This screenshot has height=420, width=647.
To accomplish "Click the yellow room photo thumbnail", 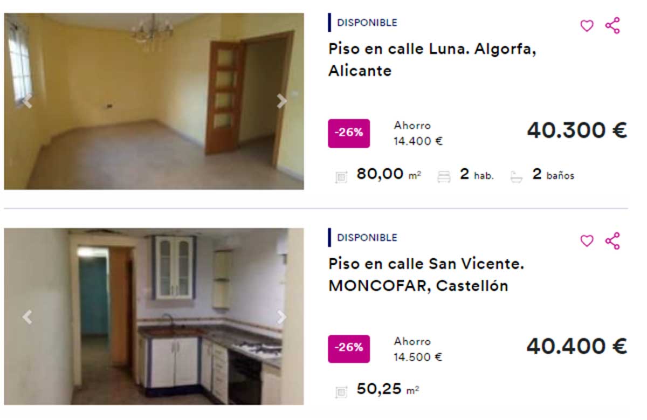I will (x=154, y=101).
